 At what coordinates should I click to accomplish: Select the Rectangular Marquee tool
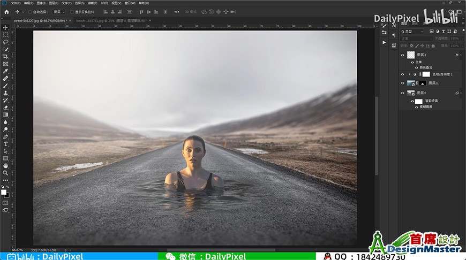point(5,35)
